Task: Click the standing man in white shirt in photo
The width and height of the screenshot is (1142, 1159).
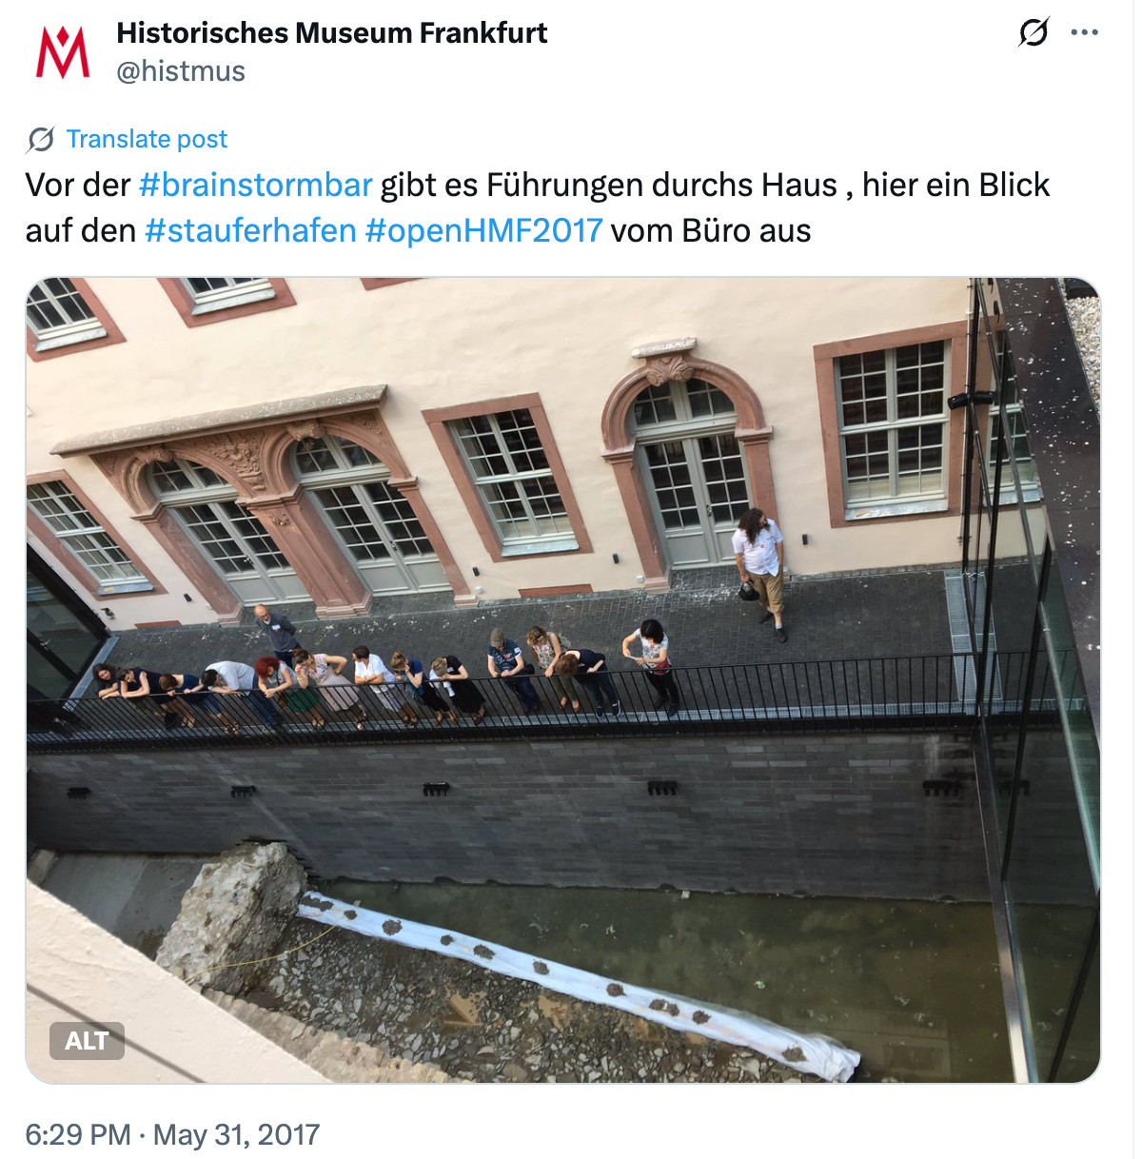Action: click(760, 573)
